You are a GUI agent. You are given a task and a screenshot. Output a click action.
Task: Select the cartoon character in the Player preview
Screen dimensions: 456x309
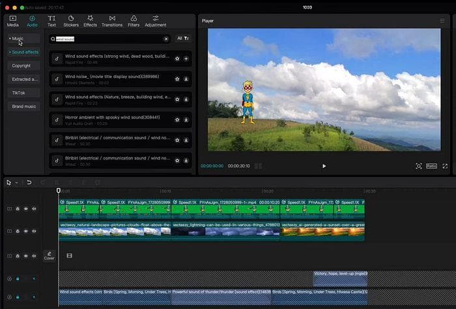point(248,102)
